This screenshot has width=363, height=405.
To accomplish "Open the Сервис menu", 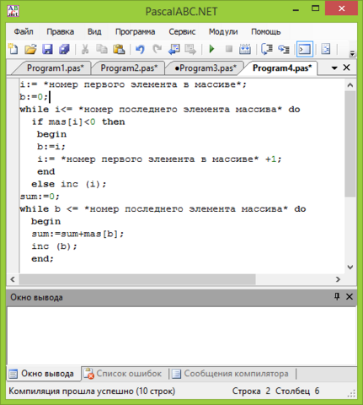I will [x=182, y=32].
